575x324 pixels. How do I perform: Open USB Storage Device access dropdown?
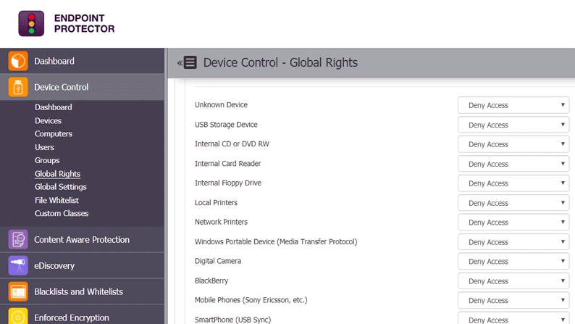tap(513, 125)
